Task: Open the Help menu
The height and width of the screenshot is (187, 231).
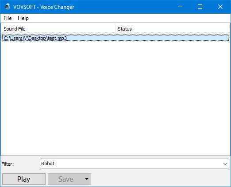Action: [23, 18]
